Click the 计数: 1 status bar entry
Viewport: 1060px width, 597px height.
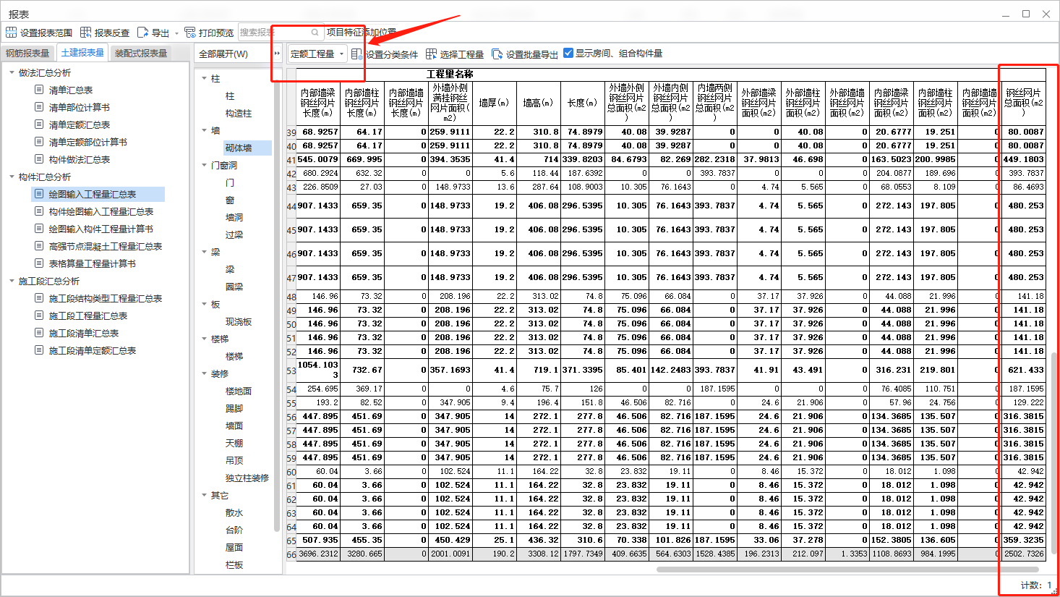1035,585
